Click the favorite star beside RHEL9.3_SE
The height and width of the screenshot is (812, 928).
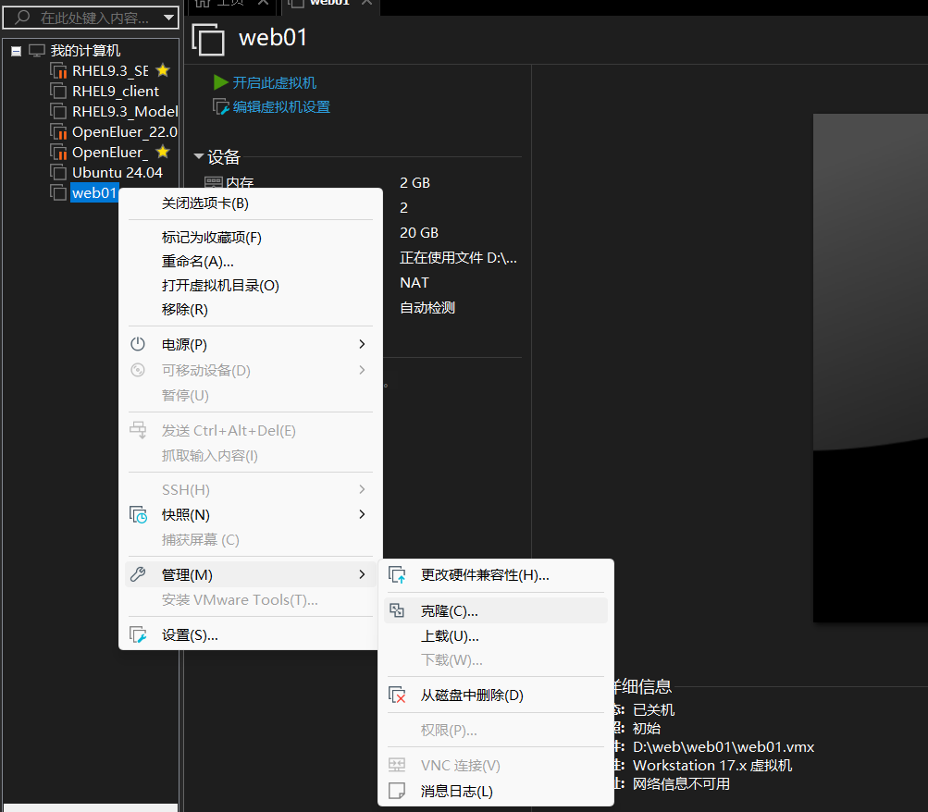163,70
